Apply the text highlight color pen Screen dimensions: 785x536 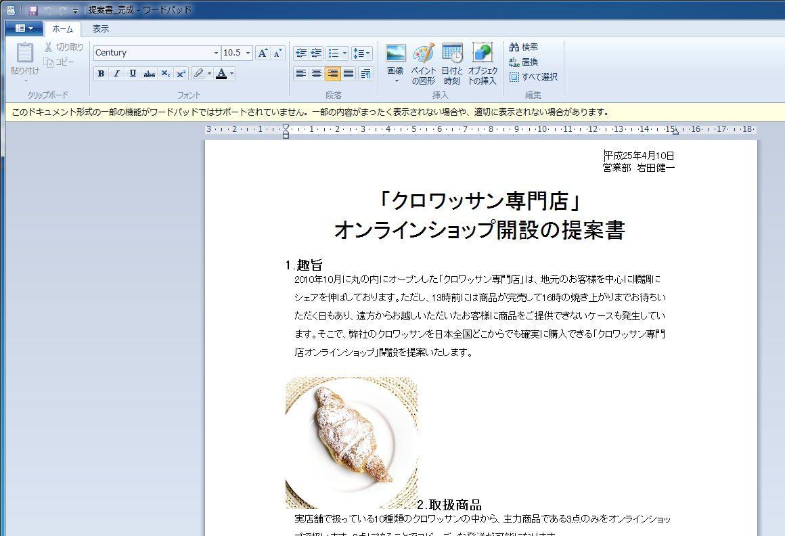[199, 74]
